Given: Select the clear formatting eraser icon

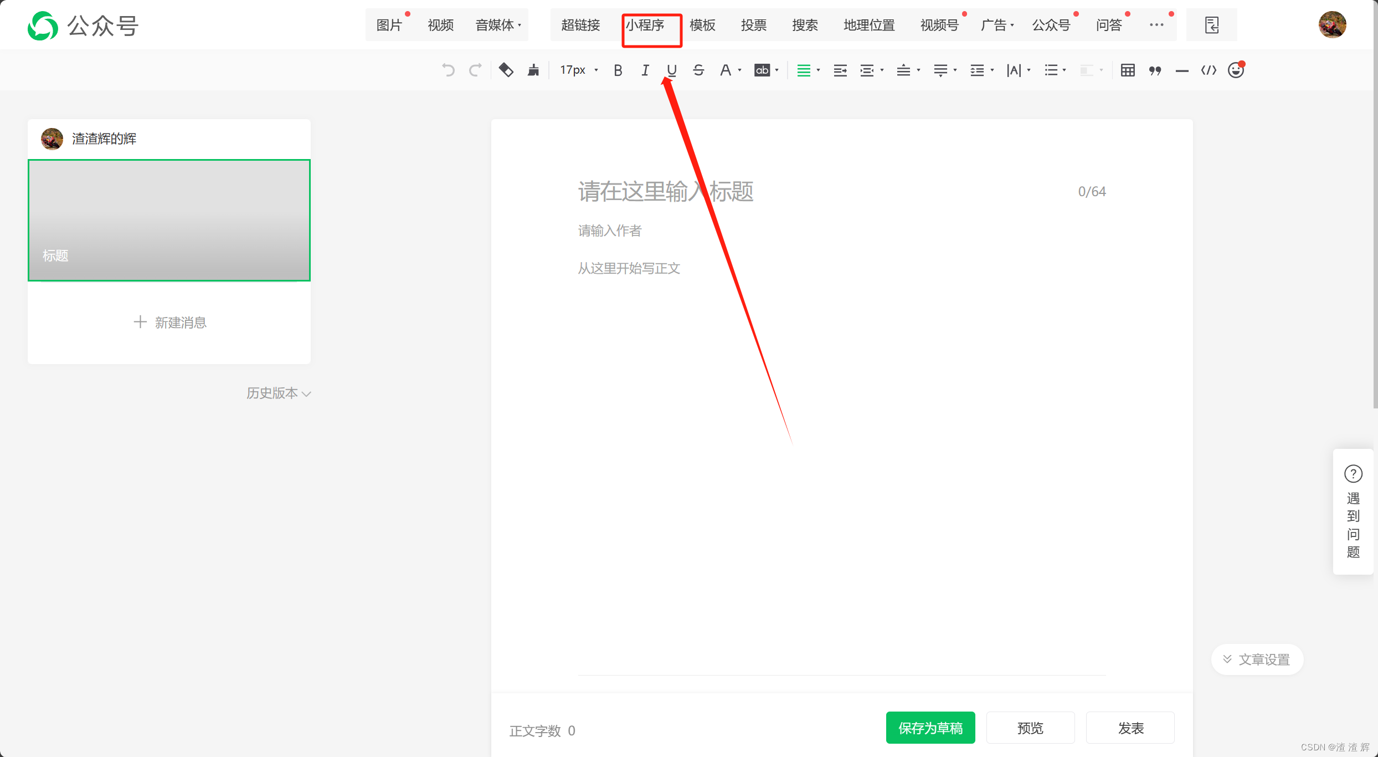Looking at the screenshot, I should [x=506, y=70].
